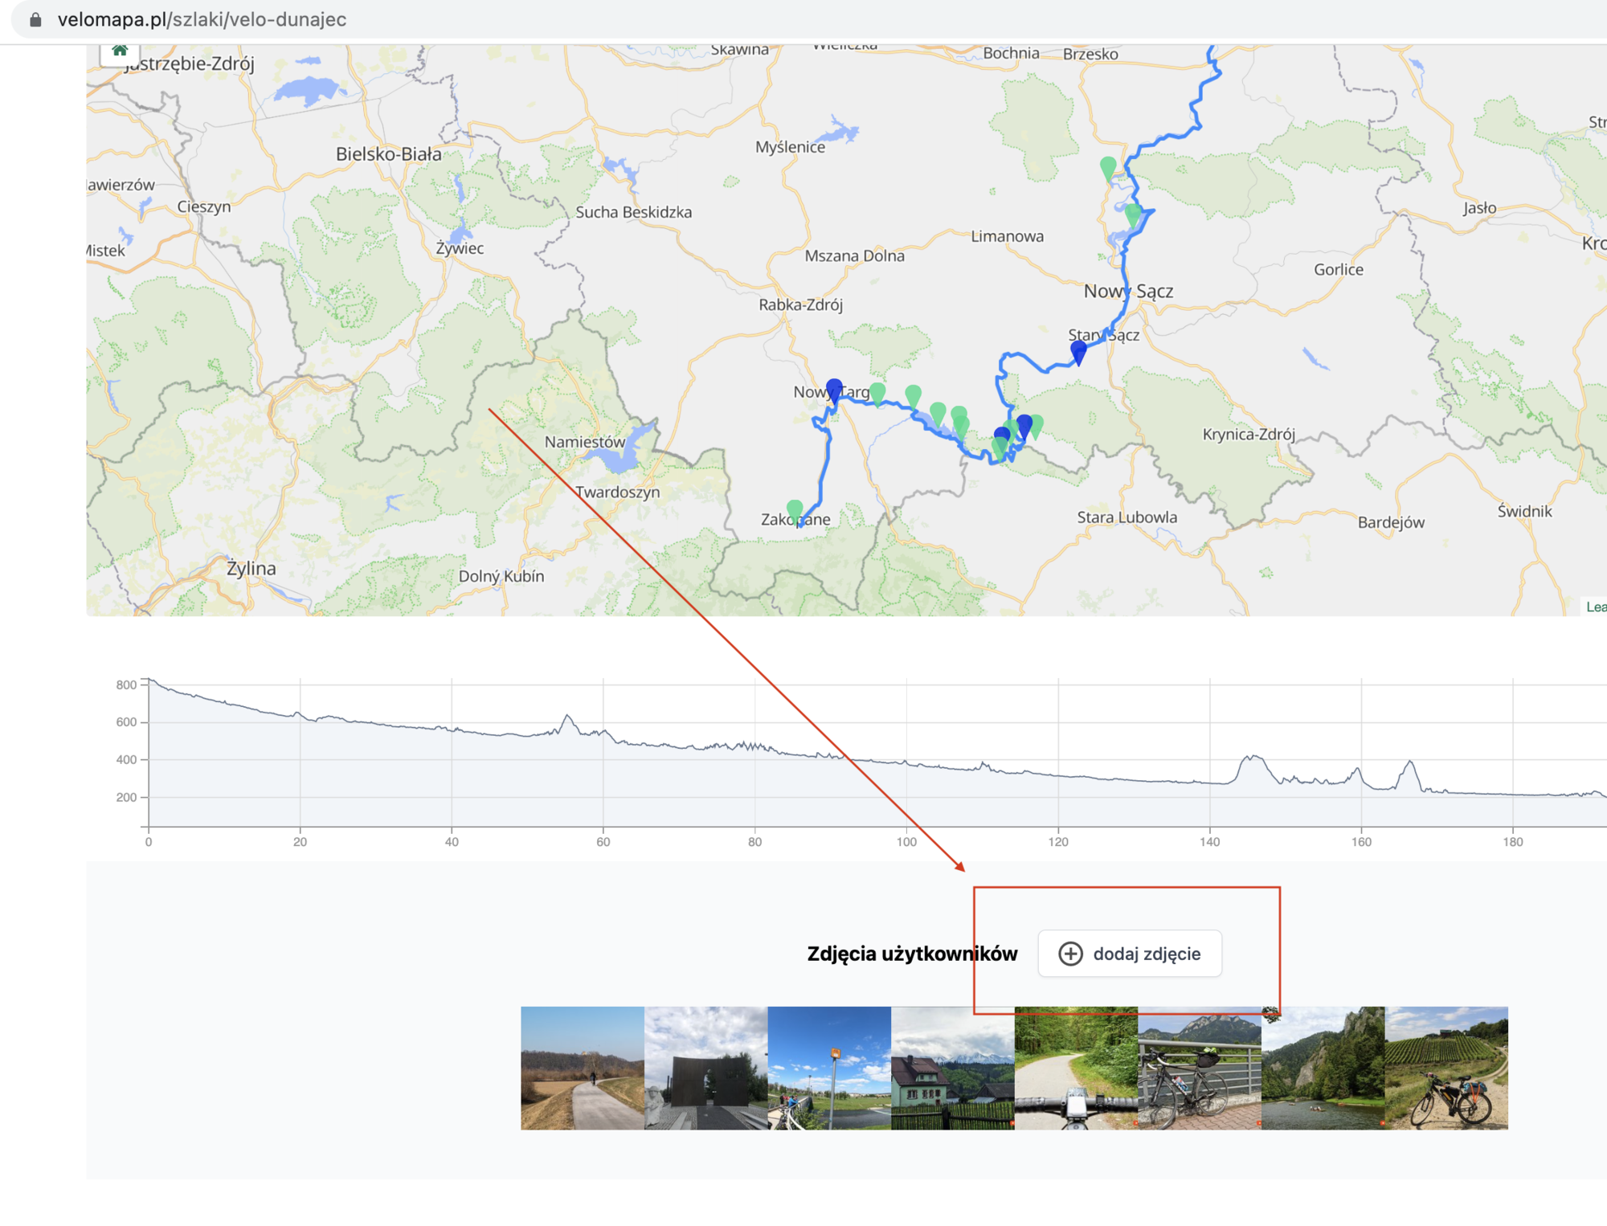1607x1226 pixels.
Task: Click the 'Cieszyn' map label
Action: 204,206
